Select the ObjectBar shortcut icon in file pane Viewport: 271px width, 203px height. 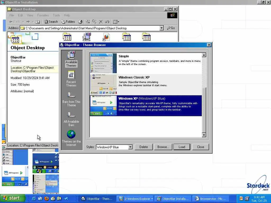point(87,37)
